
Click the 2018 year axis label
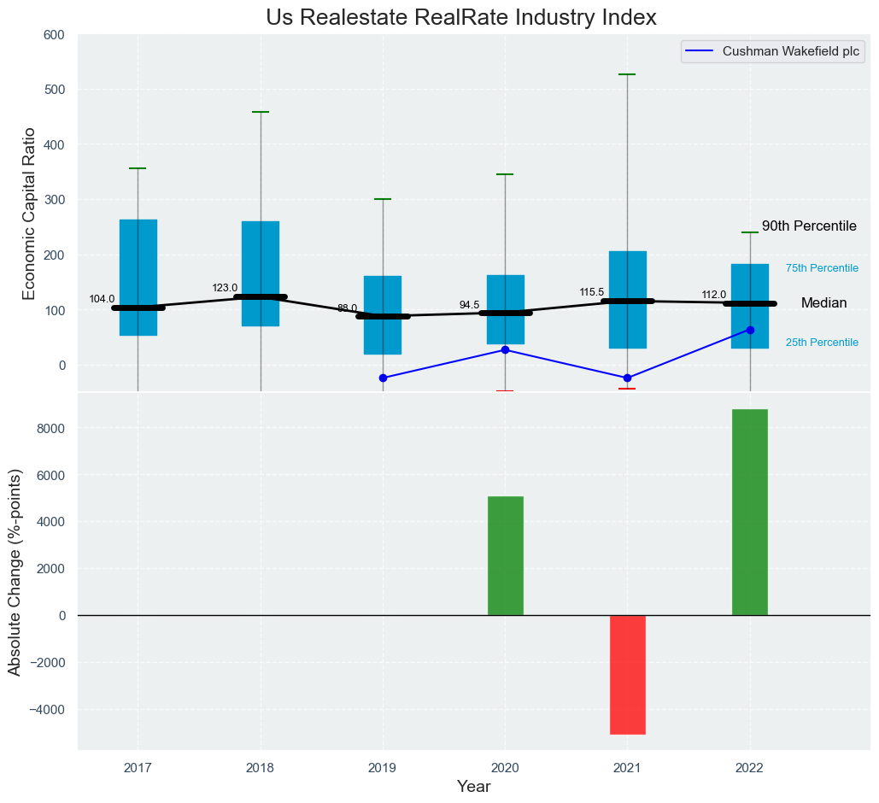(260, 768)
